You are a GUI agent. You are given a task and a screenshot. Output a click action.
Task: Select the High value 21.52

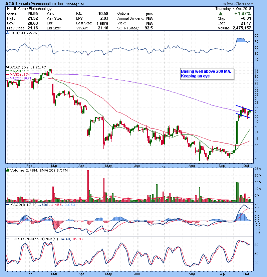pyautogui.click(x=33, y=18)
